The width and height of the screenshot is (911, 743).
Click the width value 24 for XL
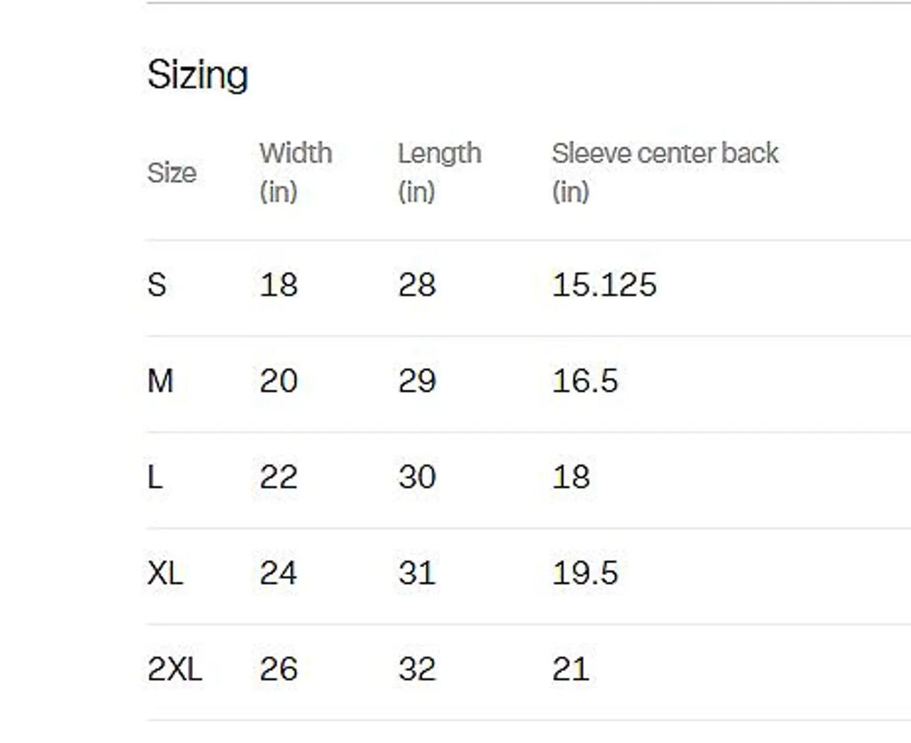(x=278, y=573)
